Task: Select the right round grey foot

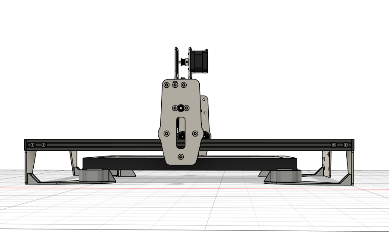Action: click(x=286, y=175)
